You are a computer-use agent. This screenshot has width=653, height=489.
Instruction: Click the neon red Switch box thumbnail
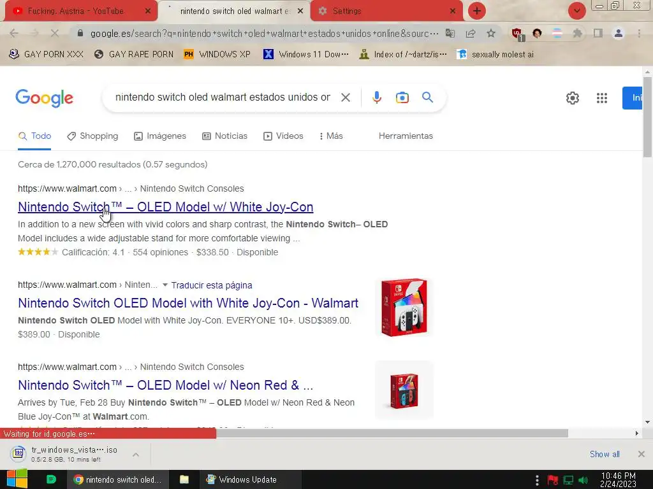click(404, 390)
